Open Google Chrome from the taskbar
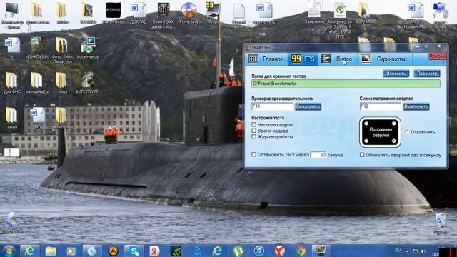The height and width of the screenshot is (257, 457). [x=301, y=251]
